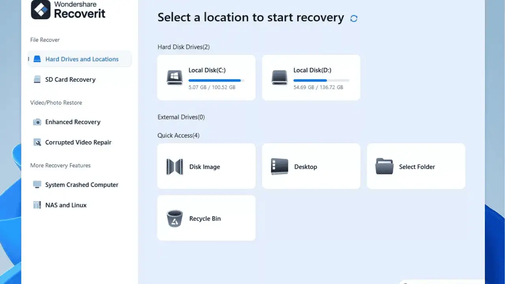Click the NAS and Linux server icon
This screenshot has height=284, width=505.
[x=37, y=205]
